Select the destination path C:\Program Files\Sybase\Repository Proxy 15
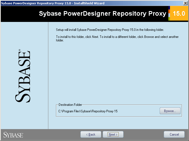 (x=88, y=111)
